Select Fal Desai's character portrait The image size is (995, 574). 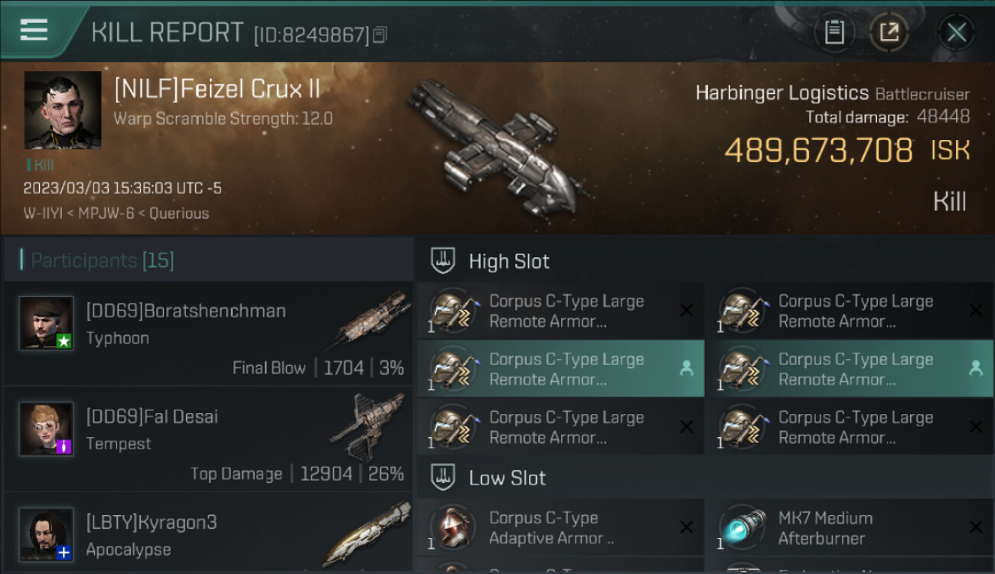tap(47, 429)
